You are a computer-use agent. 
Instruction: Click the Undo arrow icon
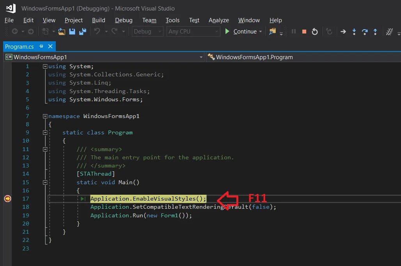click(97, 31)
